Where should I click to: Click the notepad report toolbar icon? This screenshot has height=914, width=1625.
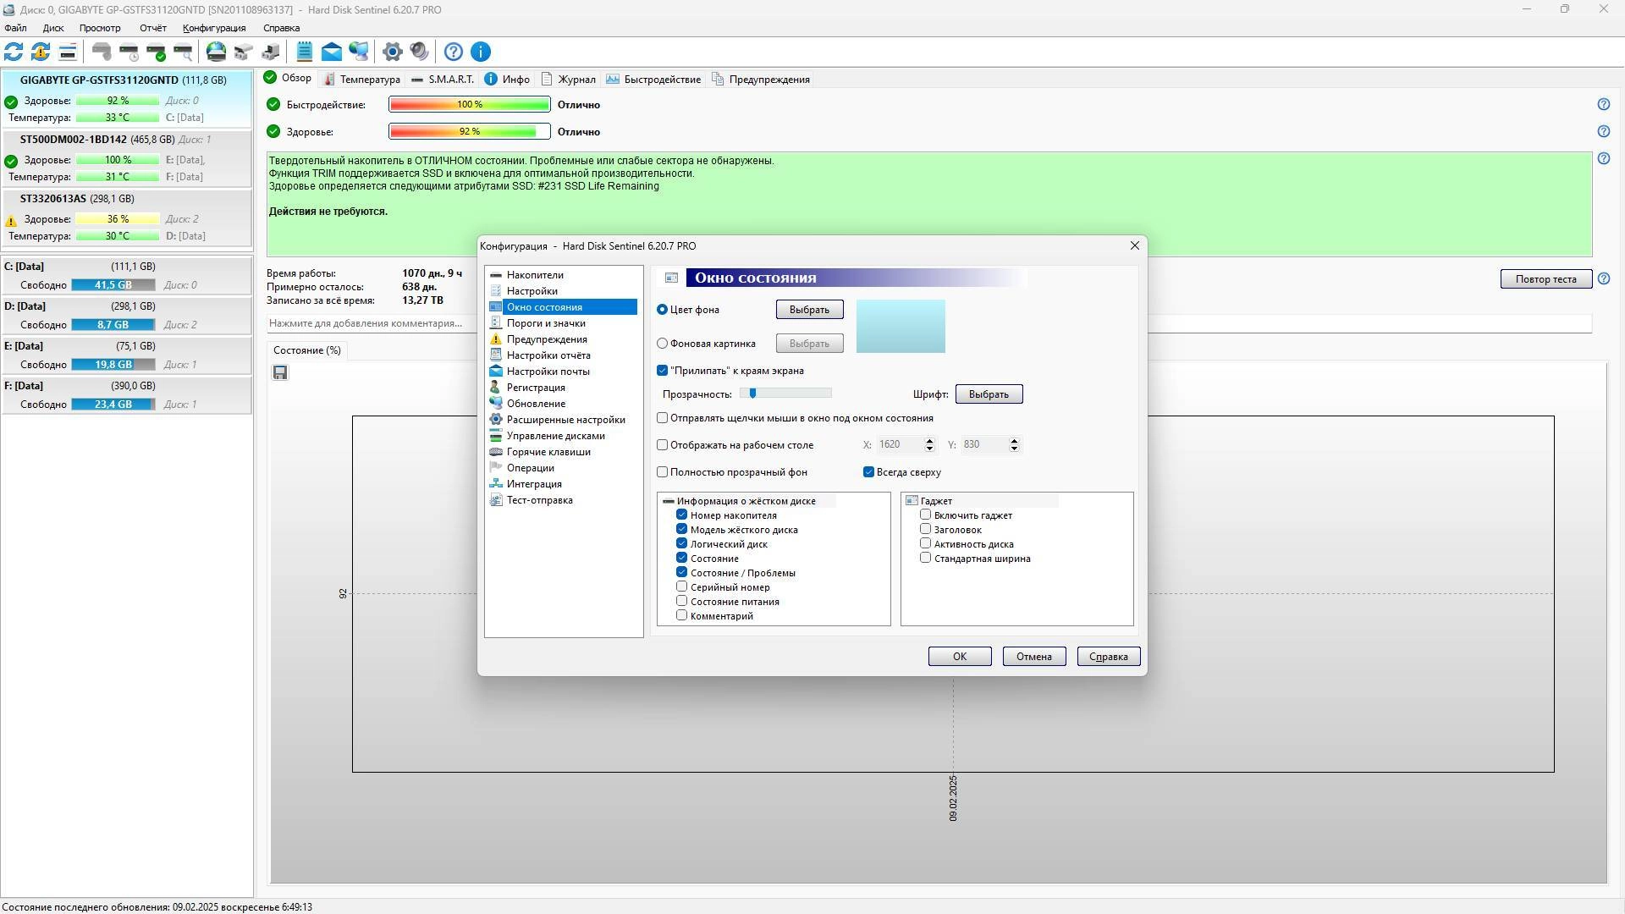pyautogui.click(x=304, y=52)
